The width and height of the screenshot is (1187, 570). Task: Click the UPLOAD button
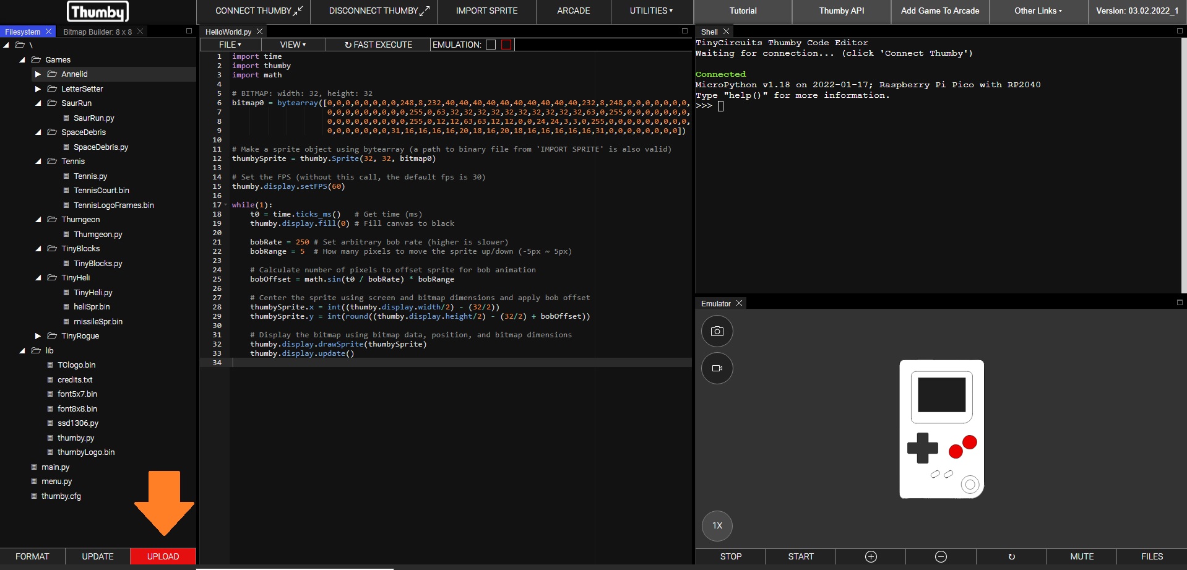163,556
